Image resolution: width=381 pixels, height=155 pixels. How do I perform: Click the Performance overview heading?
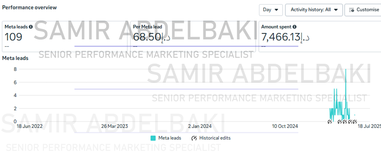click(x=29, y=8)
